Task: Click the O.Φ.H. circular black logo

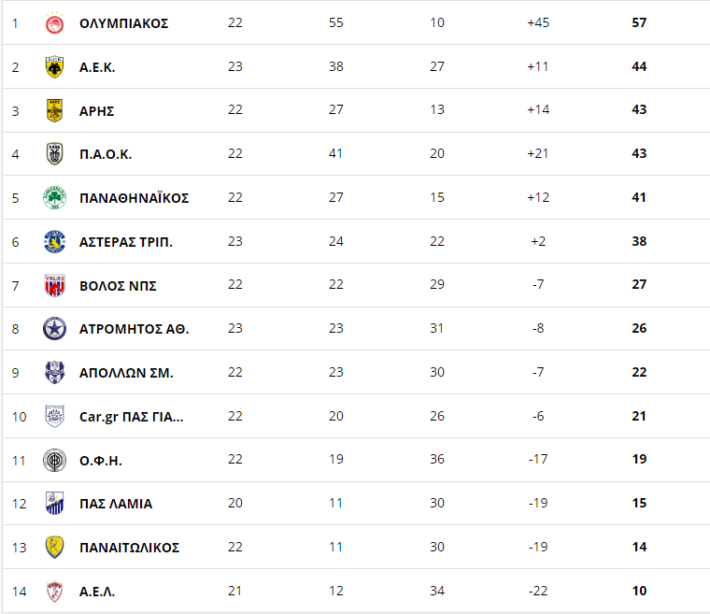Action: pos(54,461)
